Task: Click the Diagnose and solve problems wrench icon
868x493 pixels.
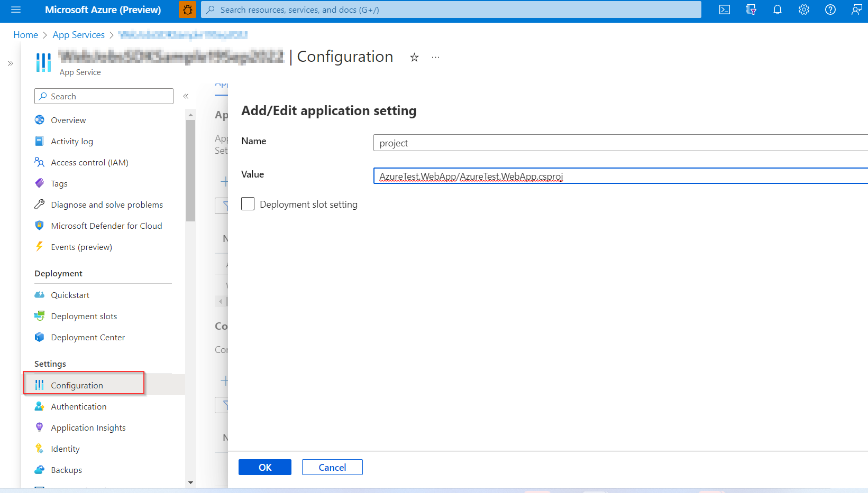Action: pyautogui.click(x=40, y=204)
